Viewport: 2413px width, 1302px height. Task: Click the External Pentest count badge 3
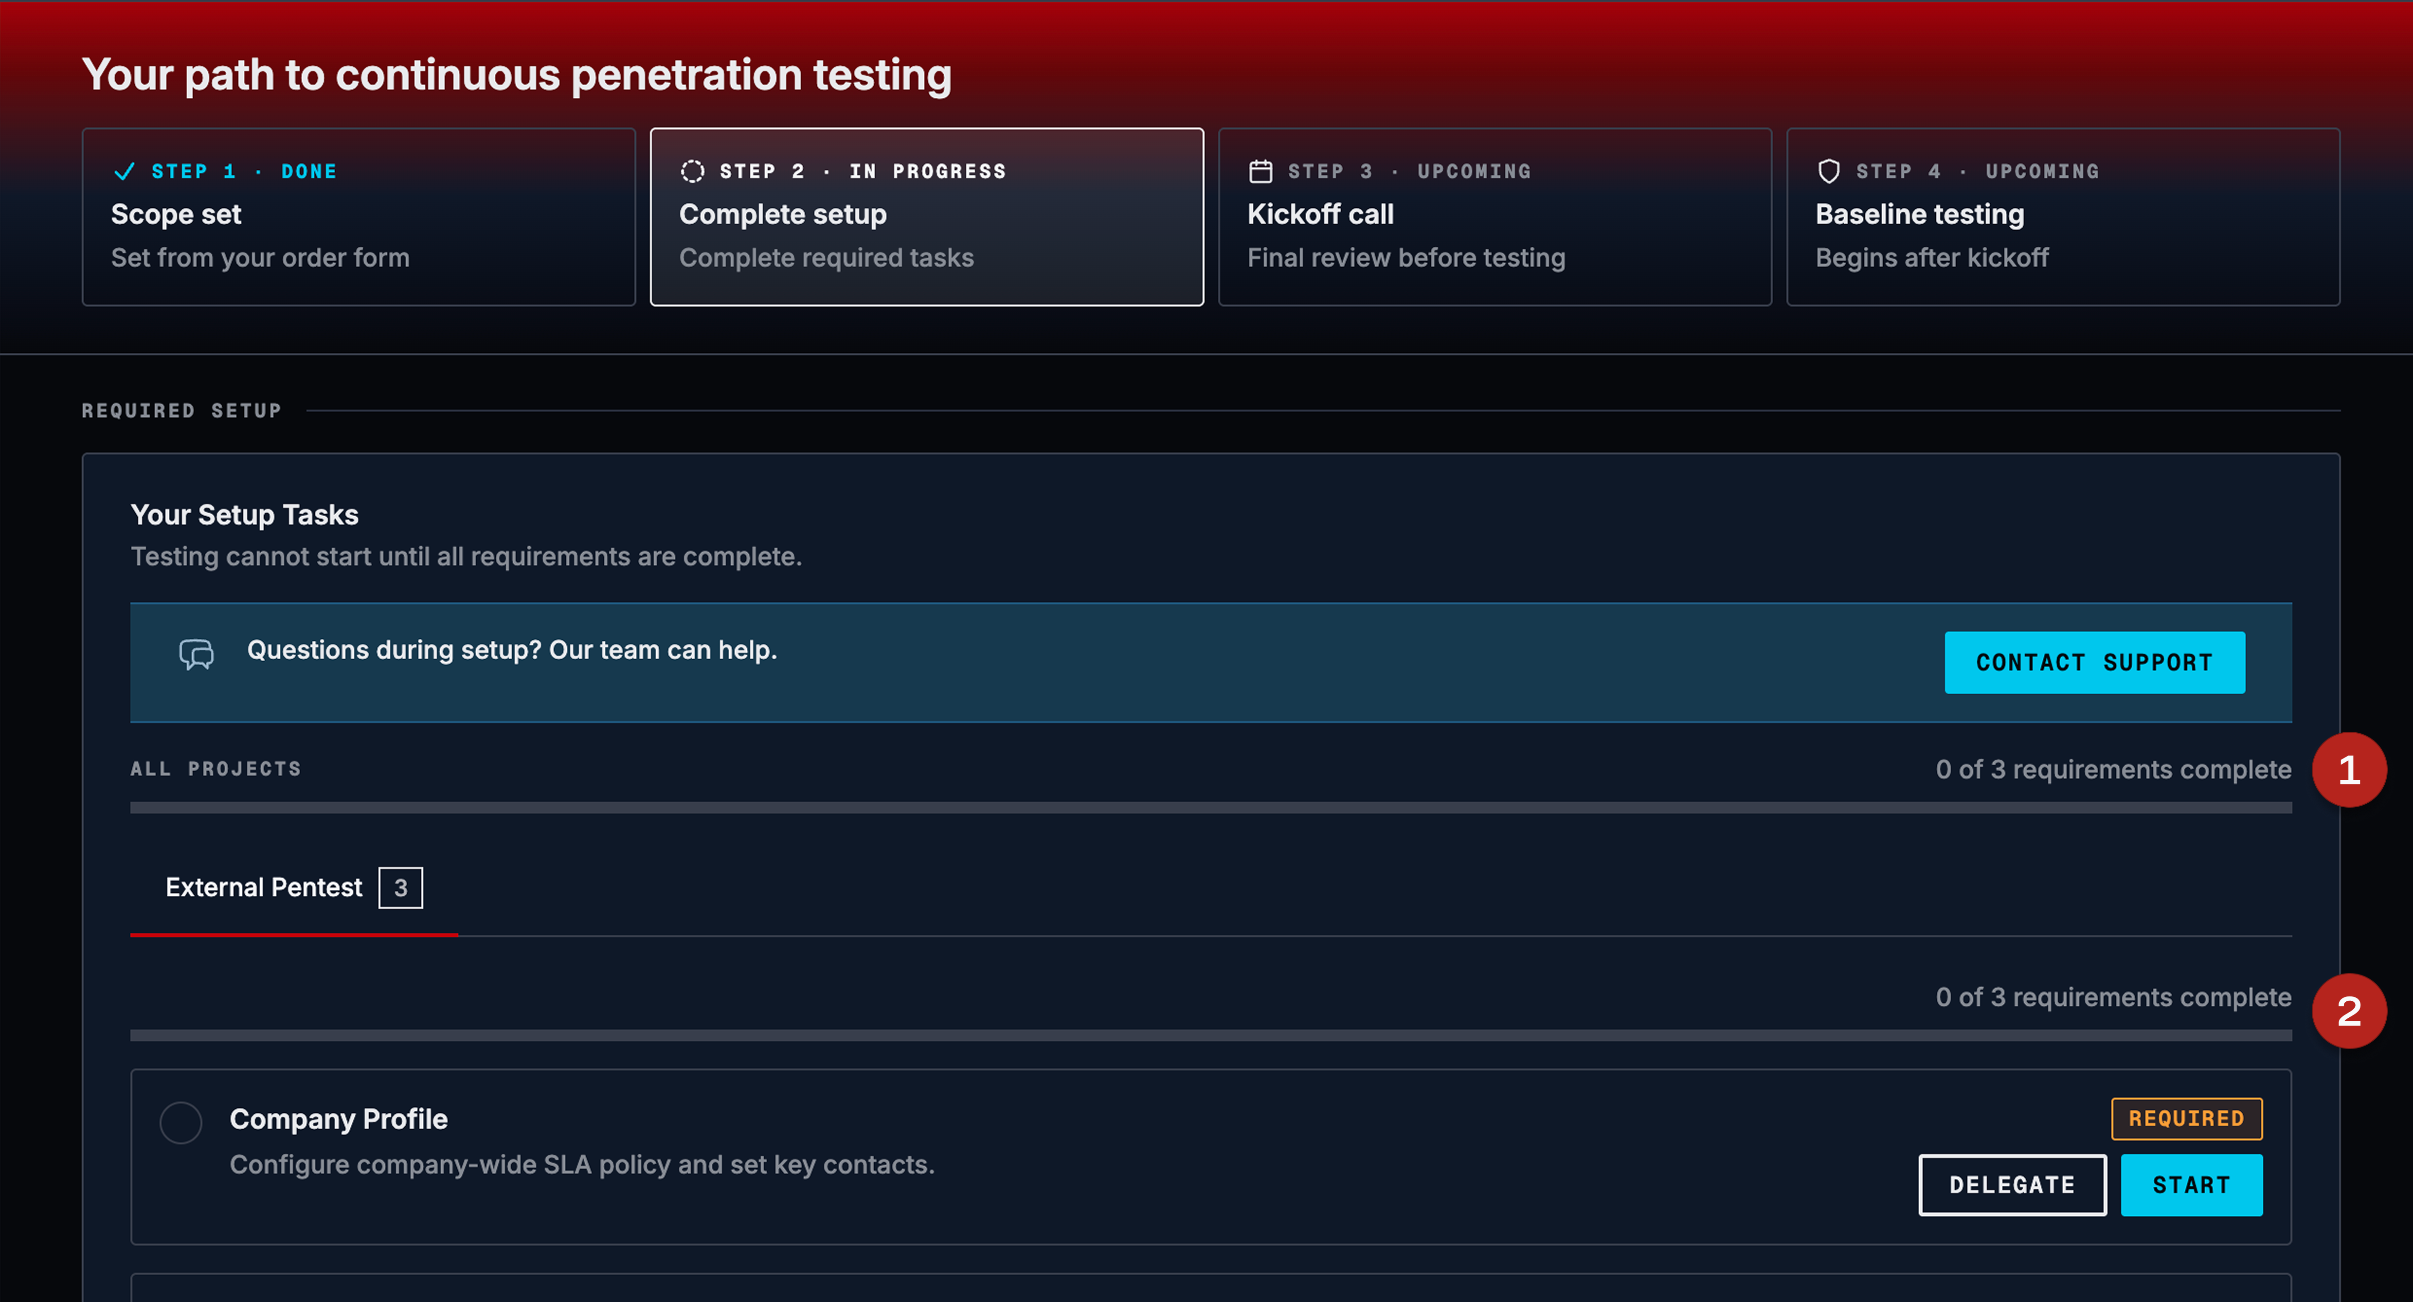401,888
